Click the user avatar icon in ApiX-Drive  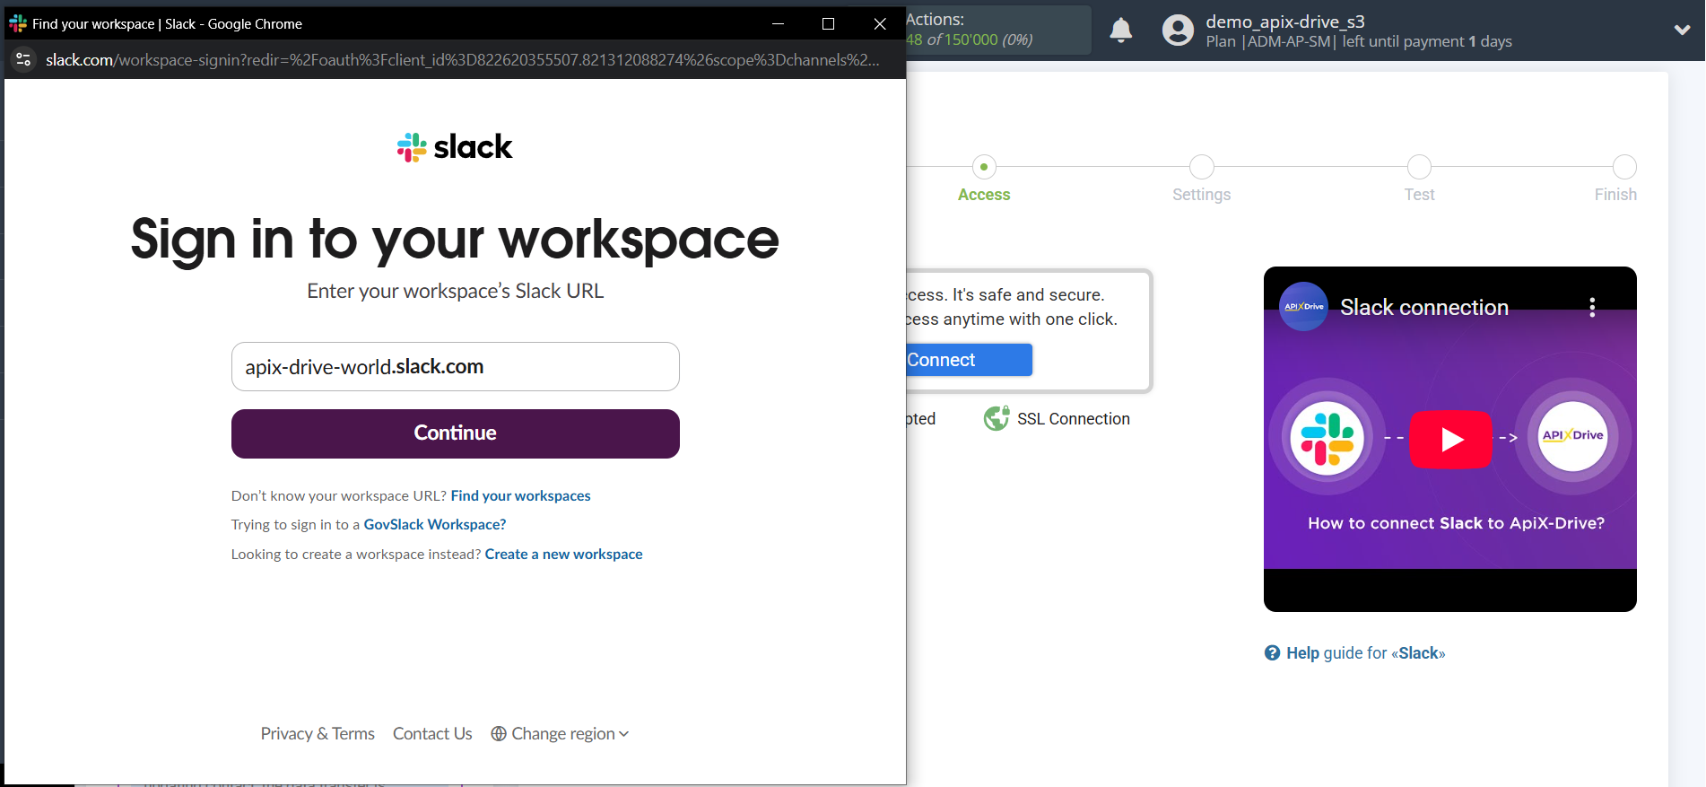1178,31
